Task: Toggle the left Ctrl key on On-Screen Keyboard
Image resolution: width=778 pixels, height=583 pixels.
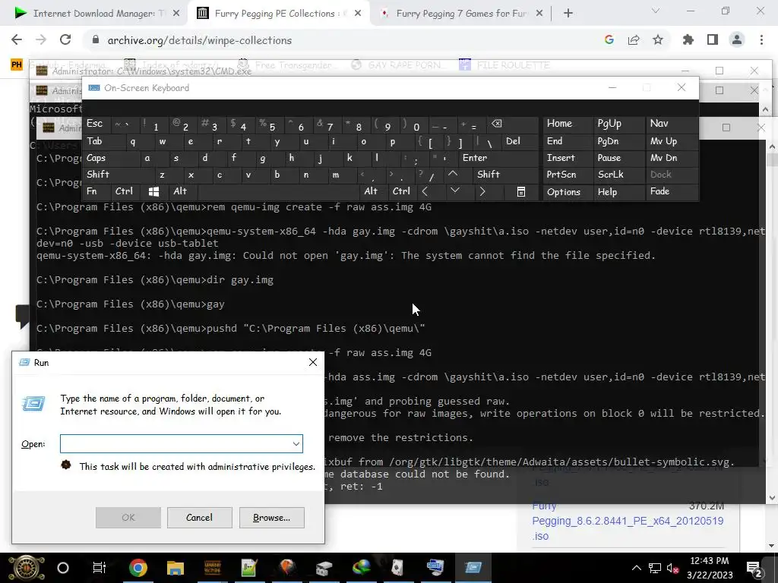Action: (127, 191)
